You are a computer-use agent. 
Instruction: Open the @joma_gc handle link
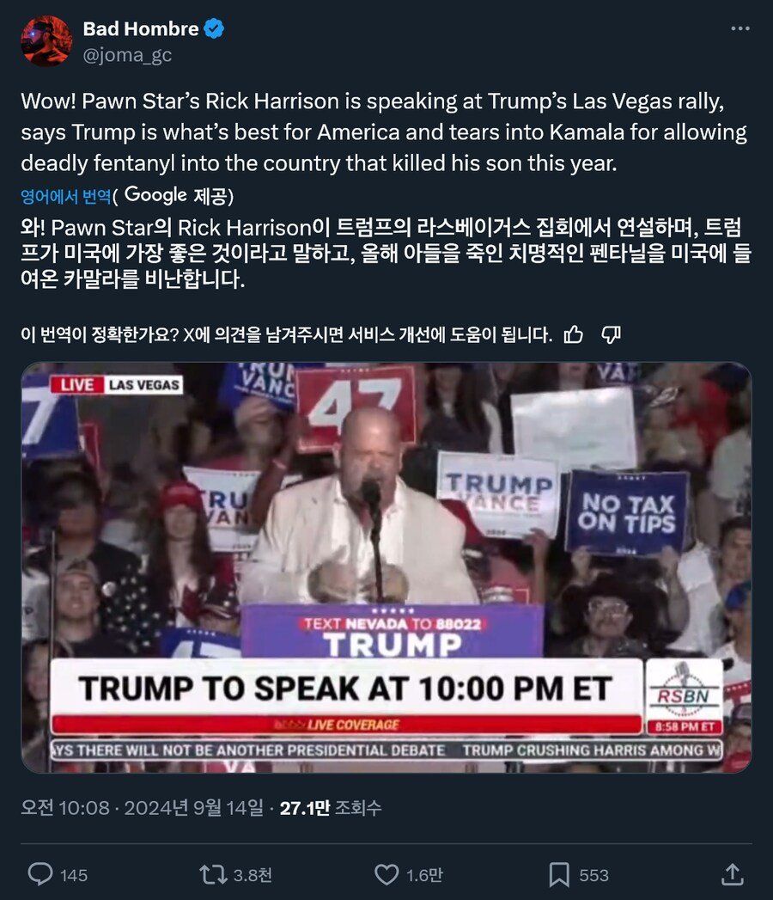click(x=127, y=55)
